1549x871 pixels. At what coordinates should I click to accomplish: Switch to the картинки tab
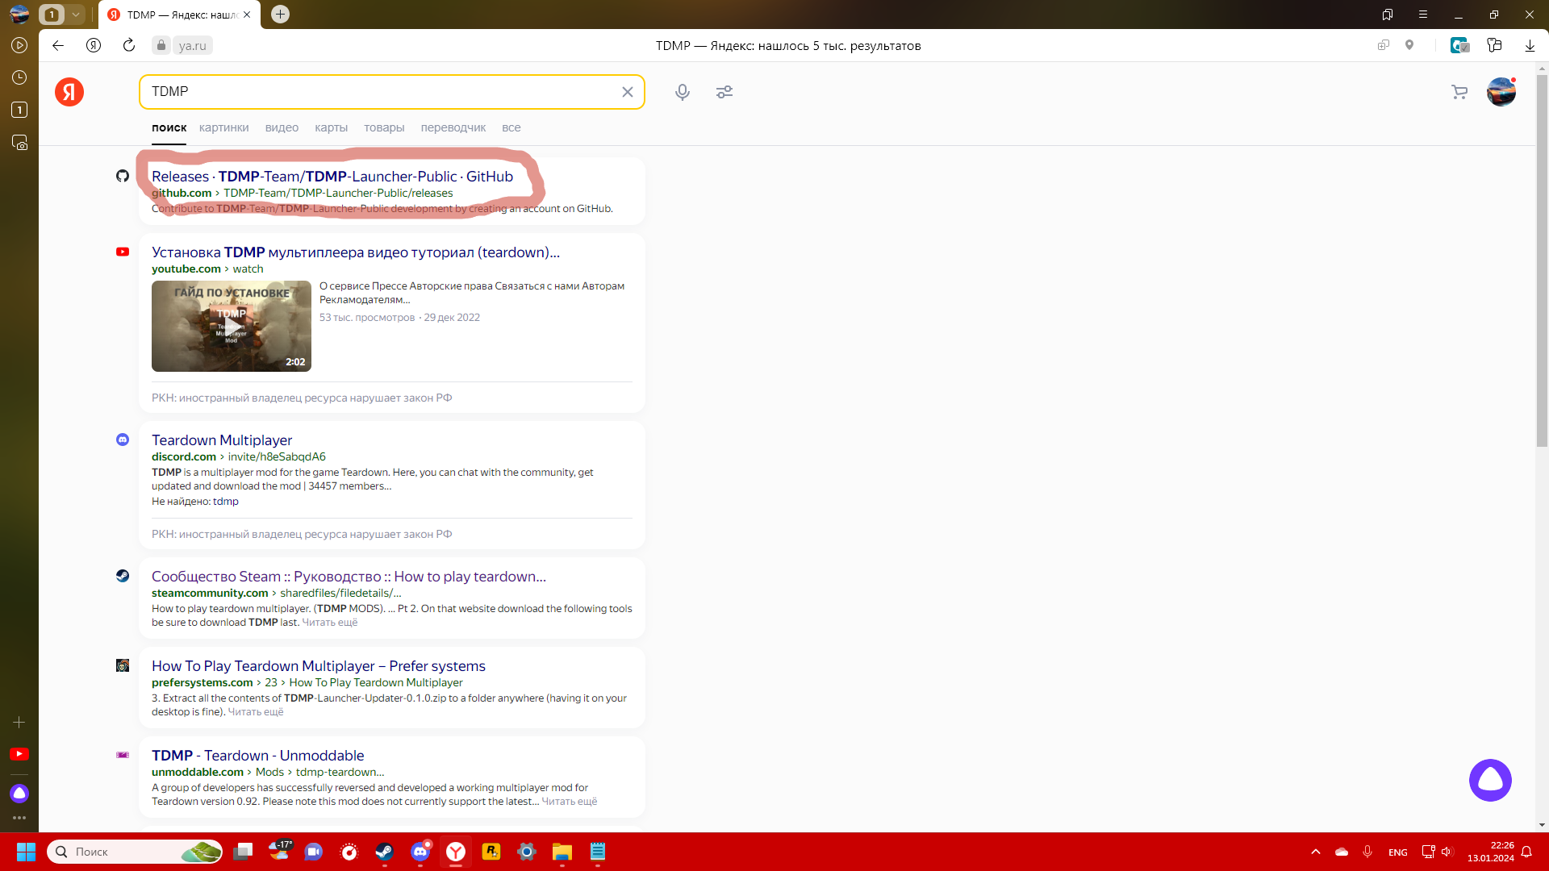(x=223, y=127)
